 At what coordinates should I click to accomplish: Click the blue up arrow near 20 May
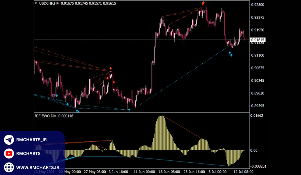(67, 104)
